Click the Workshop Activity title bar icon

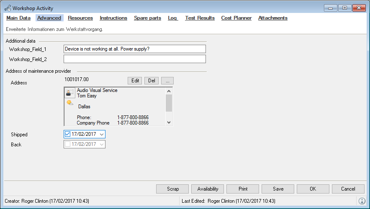point(7,8)
